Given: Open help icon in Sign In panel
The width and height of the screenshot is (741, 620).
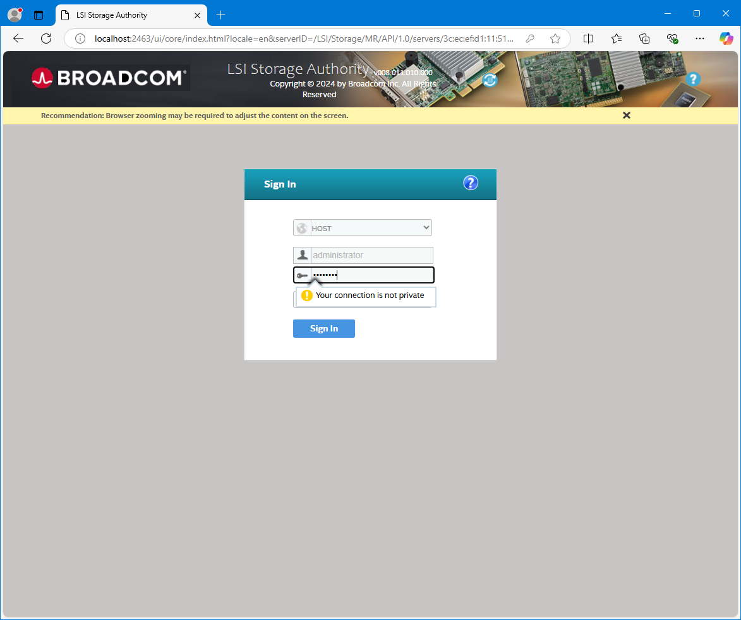Looking at the screenshot, I should coord(471,182).
